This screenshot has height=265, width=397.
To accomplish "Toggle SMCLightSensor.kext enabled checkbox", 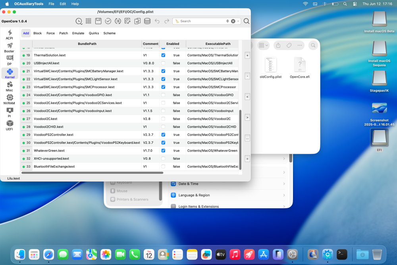I will 163,79.
